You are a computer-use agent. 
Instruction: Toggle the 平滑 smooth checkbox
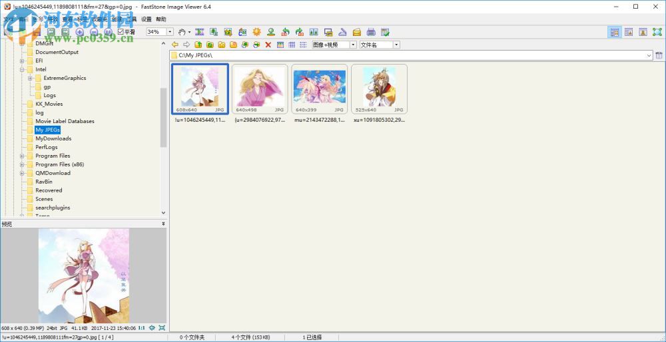pyautogui.click(x=121, y=32)
